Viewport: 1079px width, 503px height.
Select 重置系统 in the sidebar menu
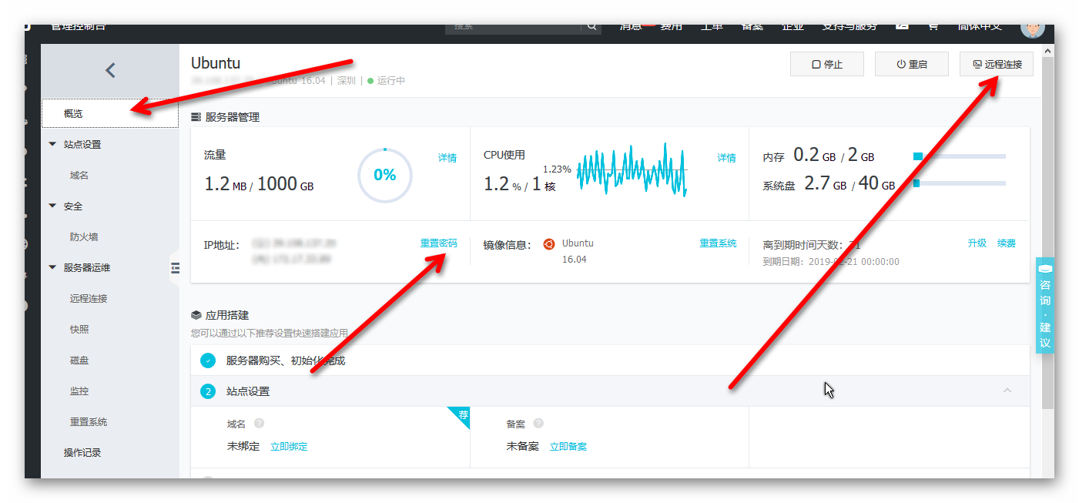click(89, 421)
